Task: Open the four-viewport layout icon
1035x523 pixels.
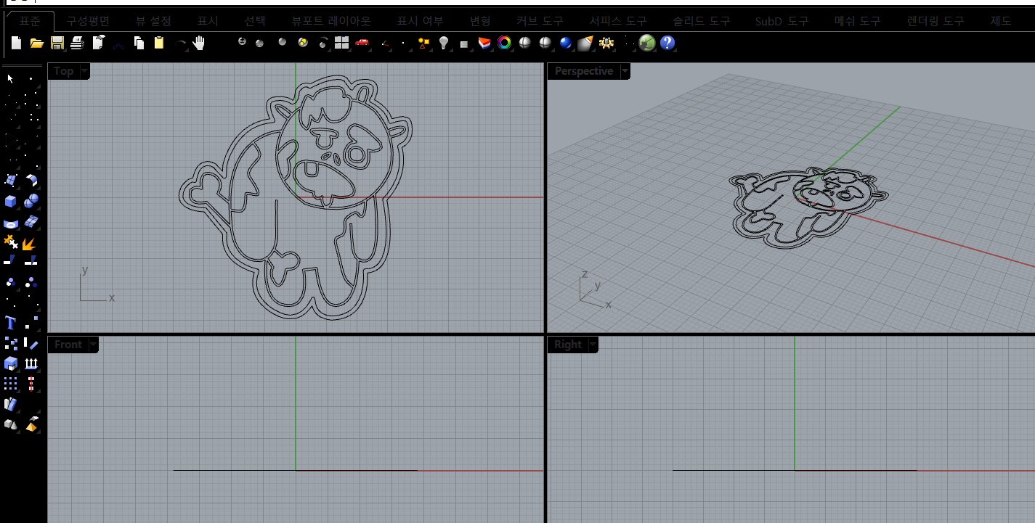Action: 341,44
